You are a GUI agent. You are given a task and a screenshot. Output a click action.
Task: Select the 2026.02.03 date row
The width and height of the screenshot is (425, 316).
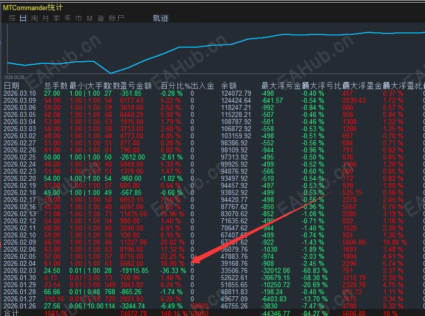coord(20,270)
